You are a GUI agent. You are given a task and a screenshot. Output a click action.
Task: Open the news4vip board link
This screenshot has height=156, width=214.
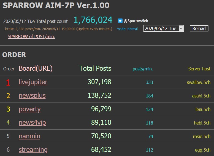[x=32, y=123]
